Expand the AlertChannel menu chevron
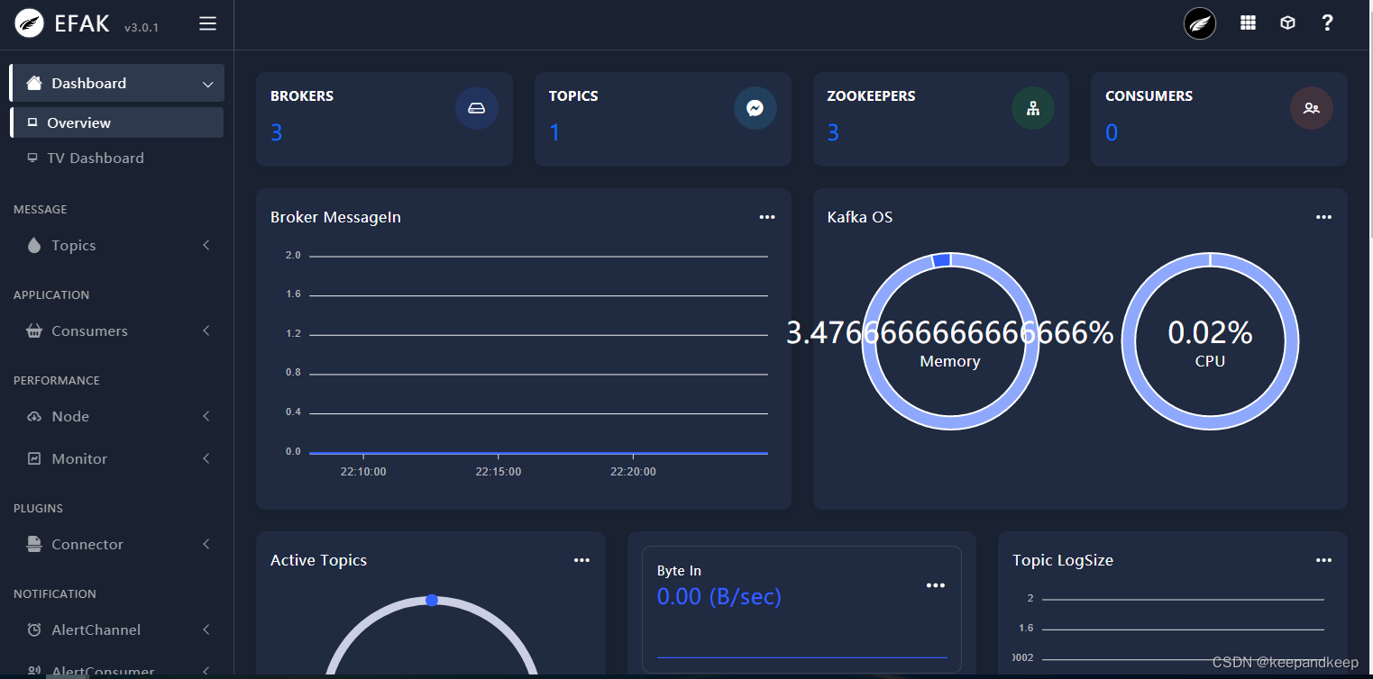The height and width of the screenshot is (679, 1373). 206,629
